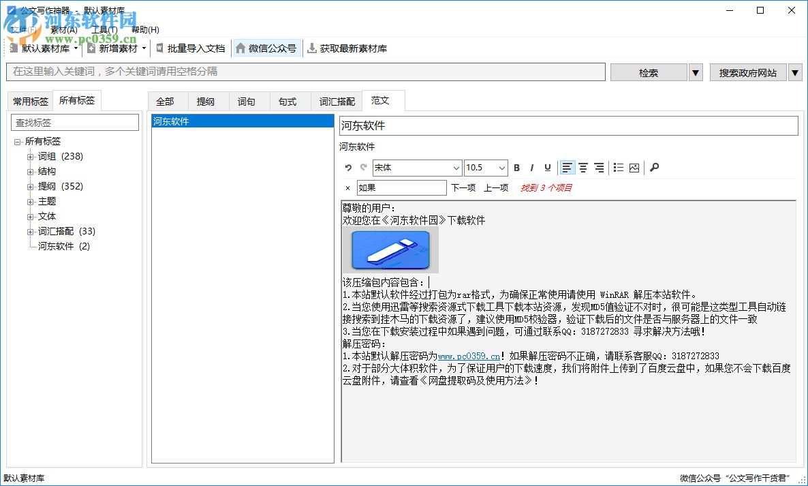
Task: Open dropdown arrow next to 搜索政府网站
Action: click(795, 73)
